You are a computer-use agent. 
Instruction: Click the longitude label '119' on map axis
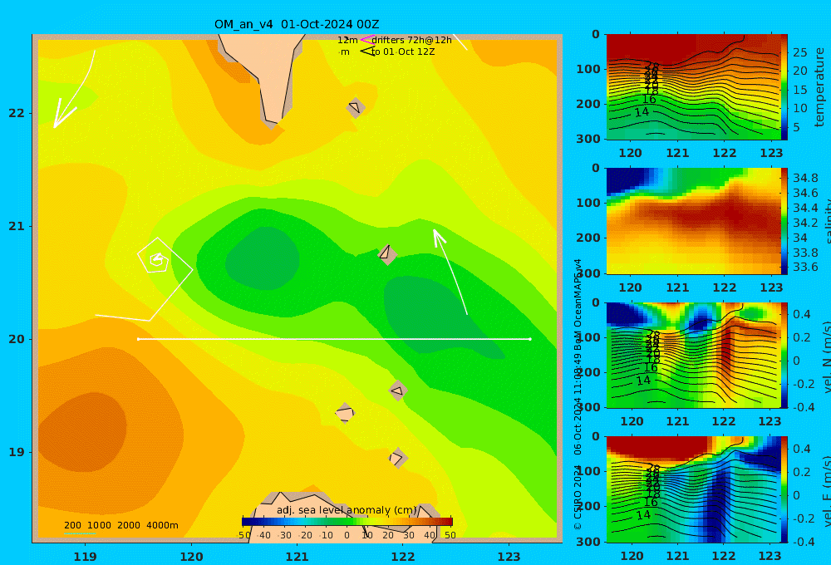point(86,557)
